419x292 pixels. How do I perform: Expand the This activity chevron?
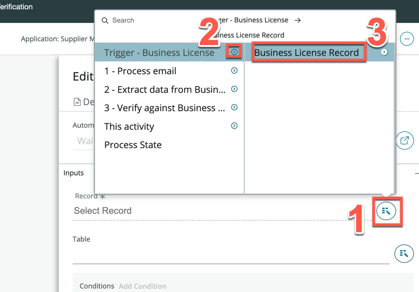coord(234,126)
